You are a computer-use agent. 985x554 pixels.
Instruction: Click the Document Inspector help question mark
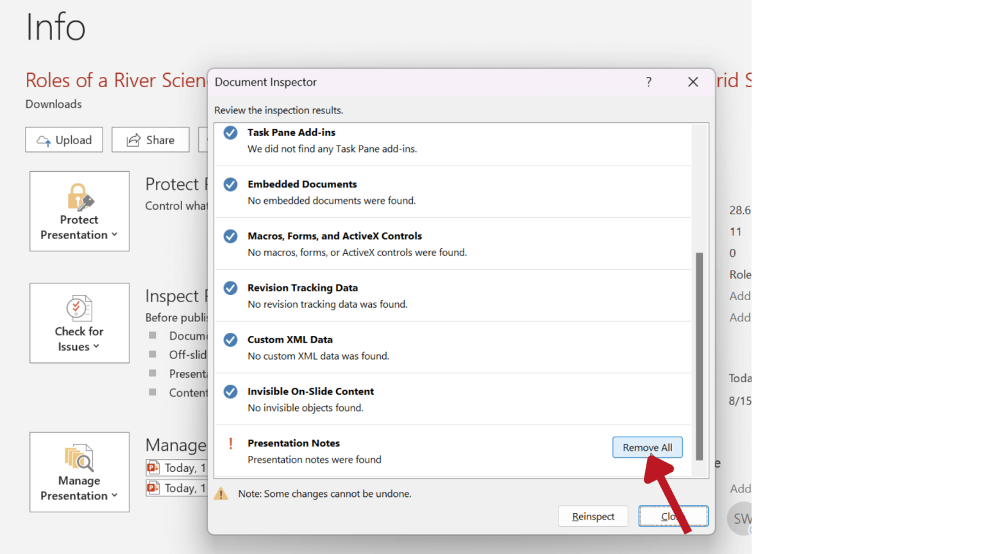click(649, 82)
